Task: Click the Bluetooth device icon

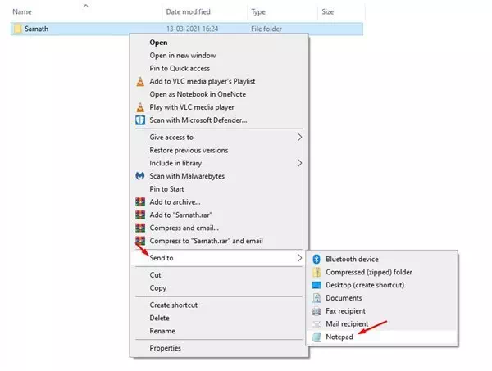Action: tap(317, 259)
